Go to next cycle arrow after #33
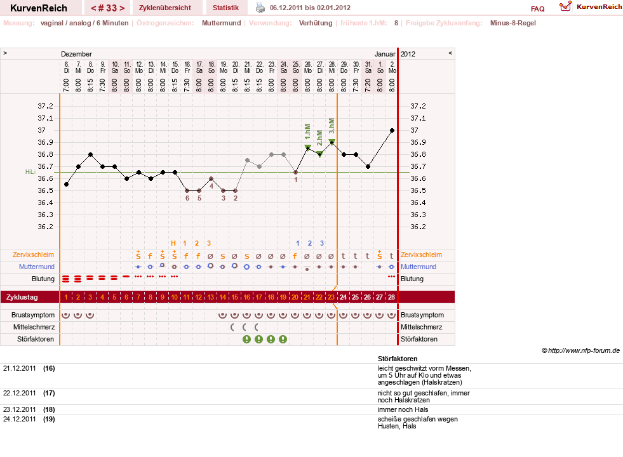 (x=122, y=8)
